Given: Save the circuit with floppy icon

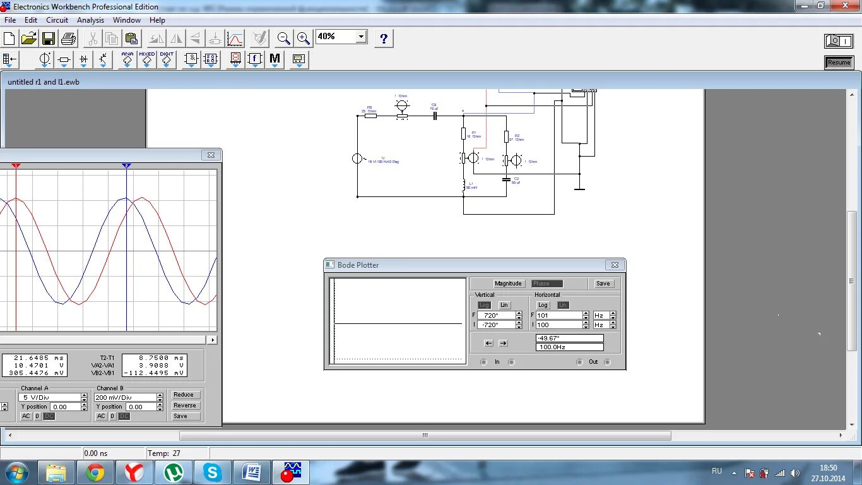Looking at the screenshot, I should (49, 39).
